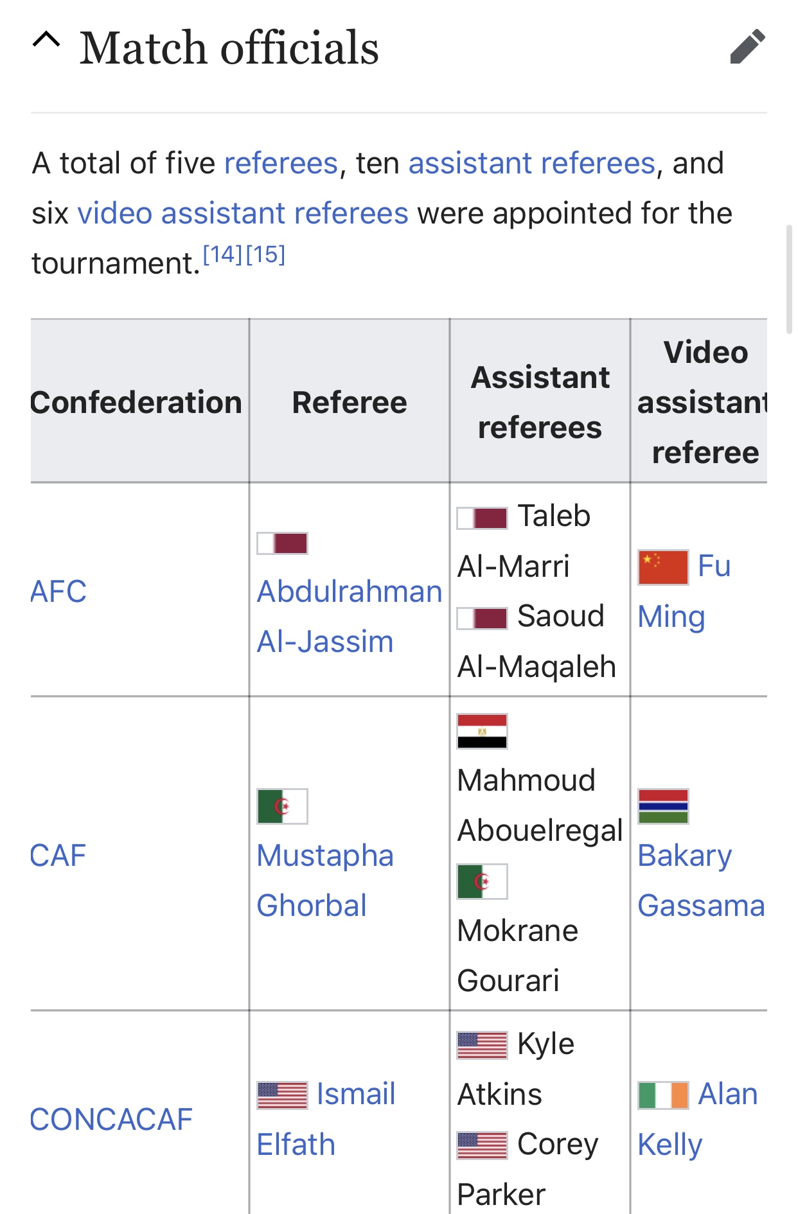Click the page scrollbar on right edge
Image resolution: width=798 pixels, height=1214 pixels.
789,279
